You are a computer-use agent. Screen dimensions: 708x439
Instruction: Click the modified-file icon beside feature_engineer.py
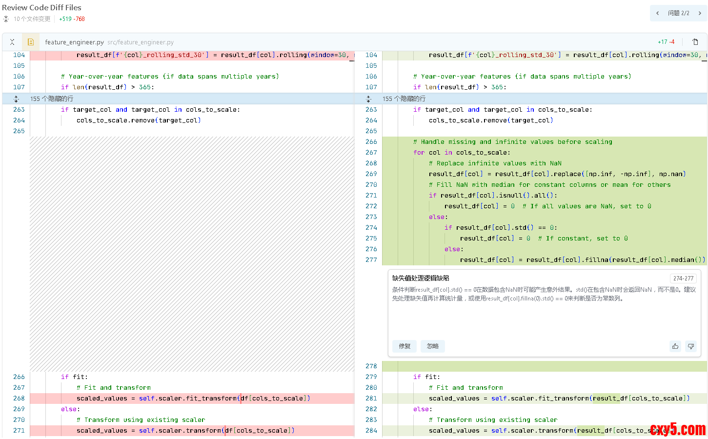click(31, 42)
